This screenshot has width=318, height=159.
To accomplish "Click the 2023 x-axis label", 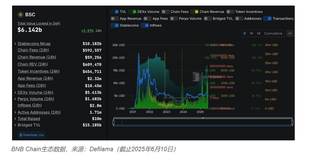I will [x=166, y=112].
